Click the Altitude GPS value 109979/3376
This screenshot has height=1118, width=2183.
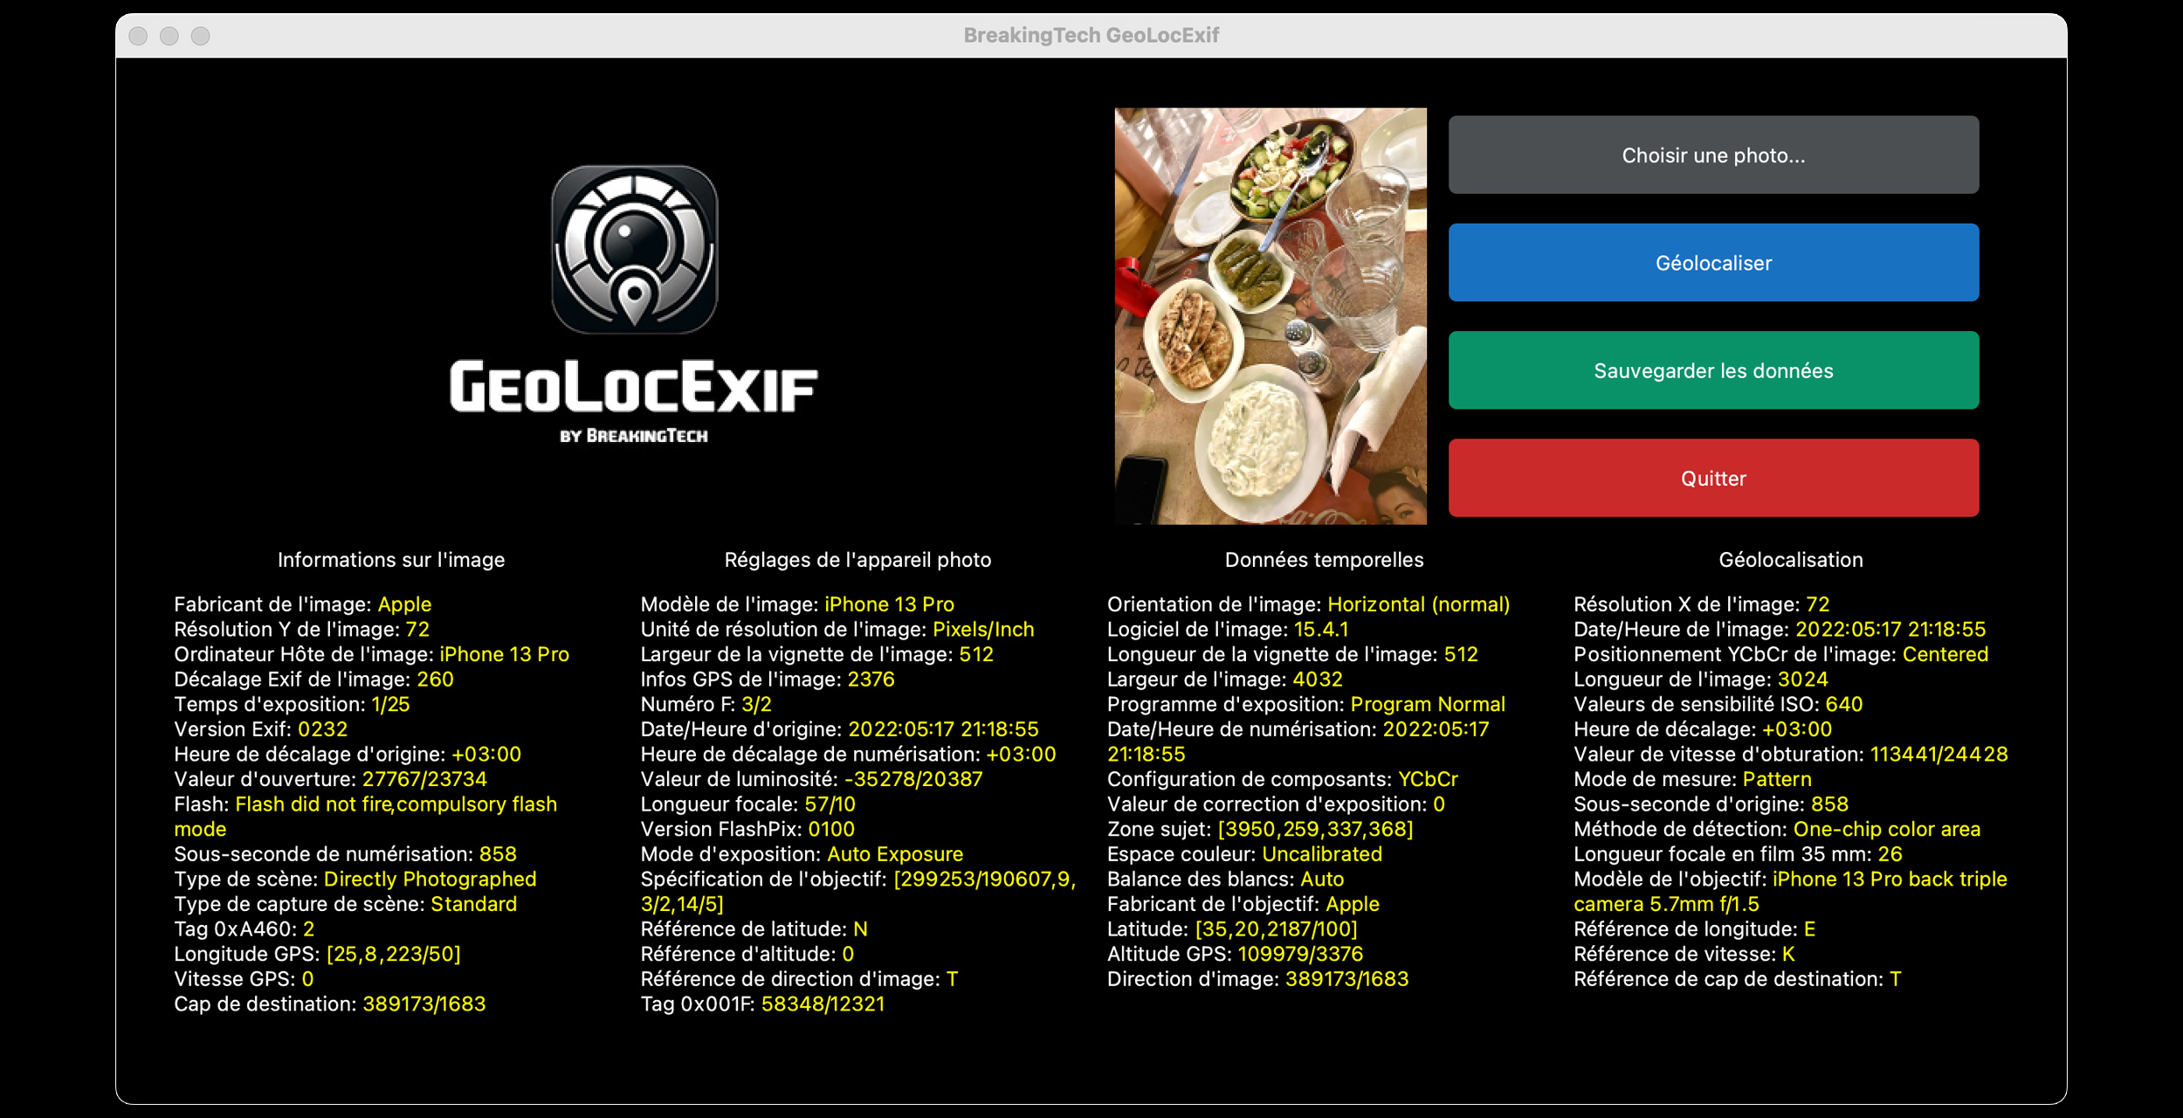1300,954
